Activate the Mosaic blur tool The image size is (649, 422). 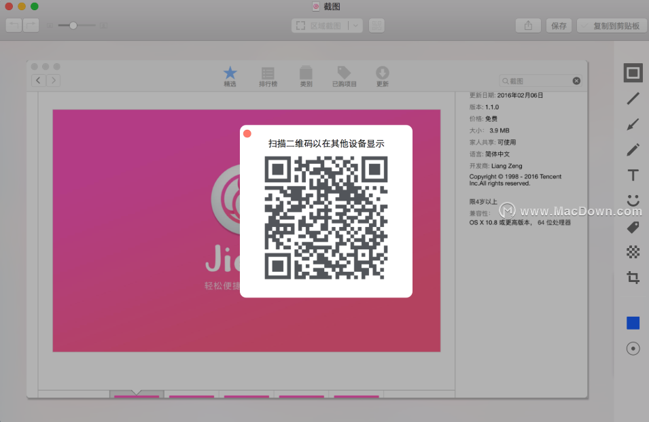[633, 252]
